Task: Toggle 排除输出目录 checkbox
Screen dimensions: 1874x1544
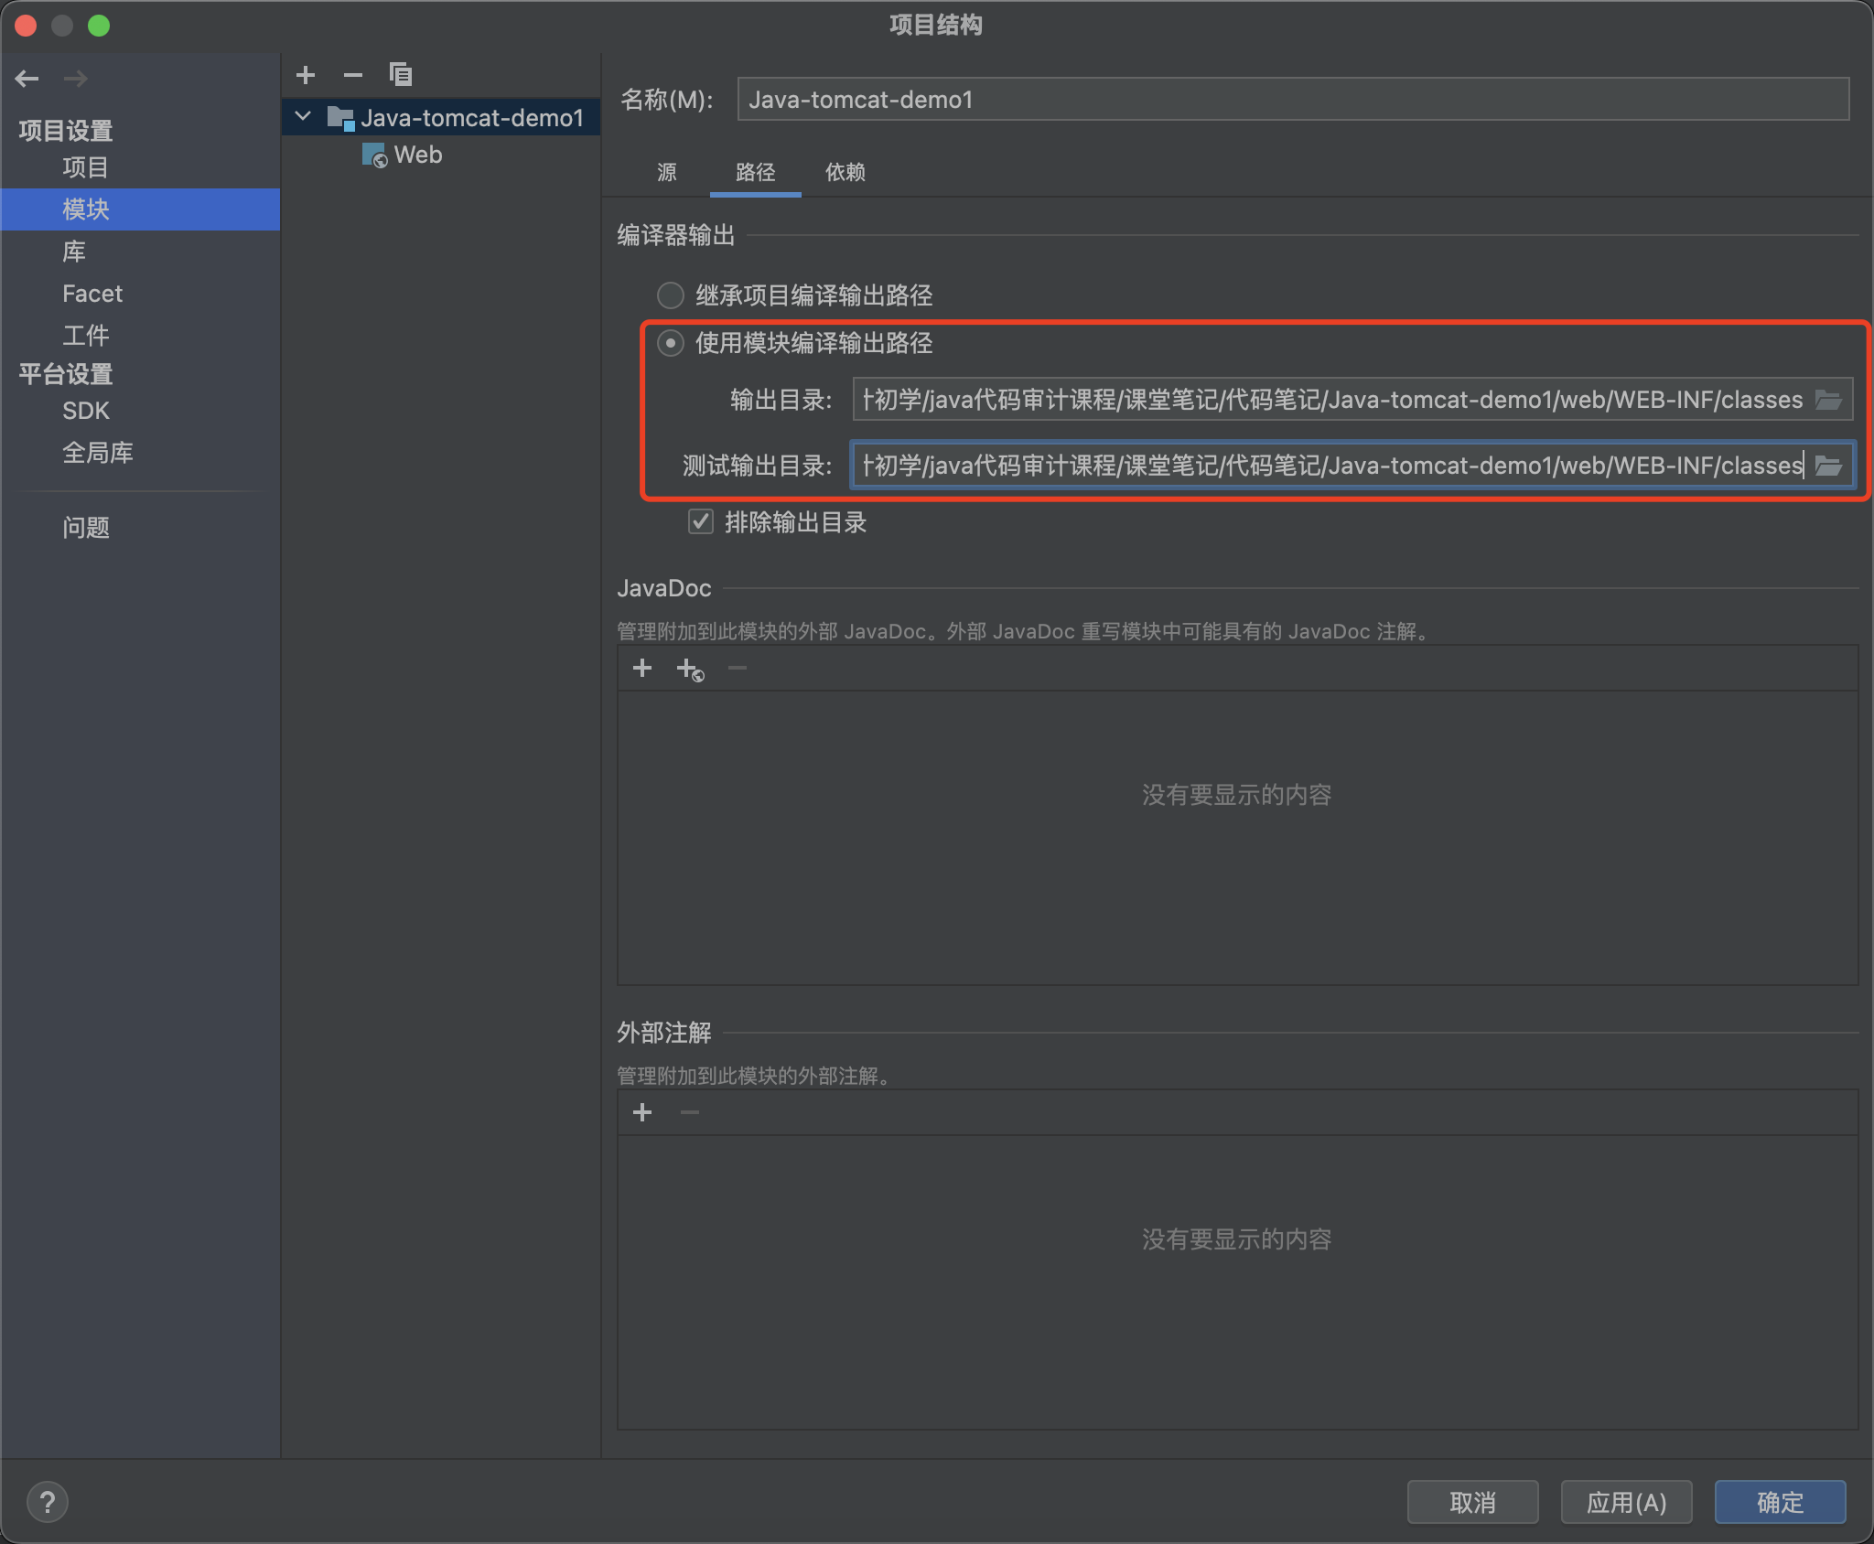Action: point(701,522)
